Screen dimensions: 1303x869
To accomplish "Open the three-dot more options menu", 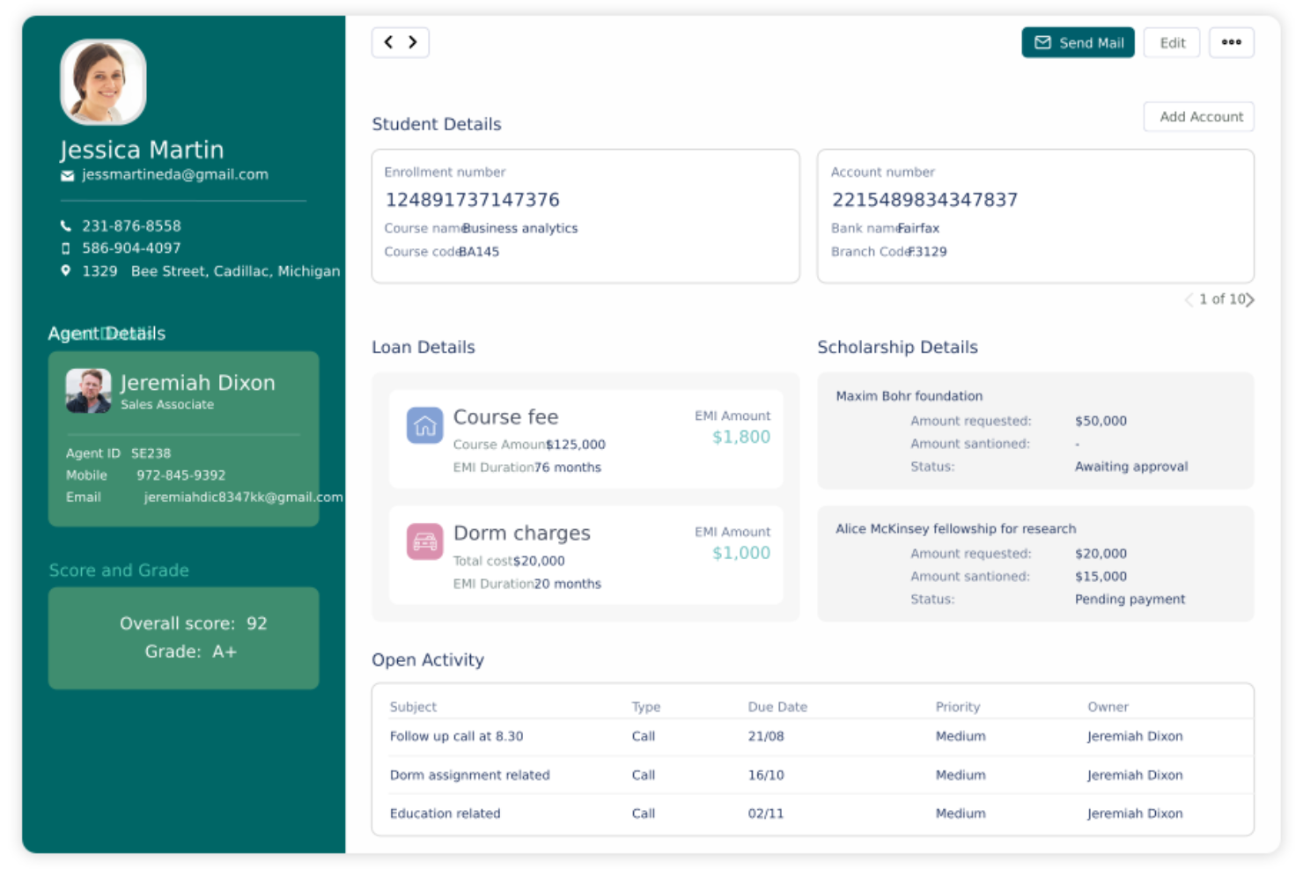I will click(1231, 42).
